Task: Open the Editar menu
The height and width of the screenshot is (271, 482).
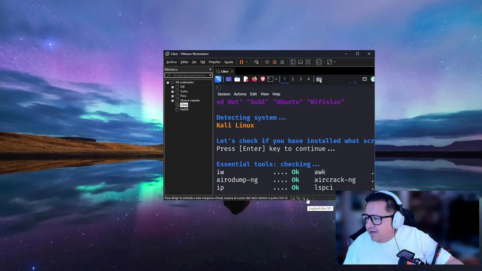Action: click(185, 62)
